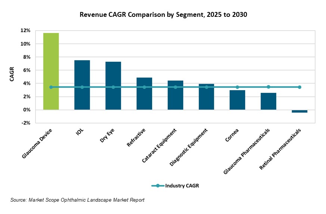This screenshot has height=214, width=326.
Task: Click Industry CAGR marker on IOL bar
Action: (82, 87)
